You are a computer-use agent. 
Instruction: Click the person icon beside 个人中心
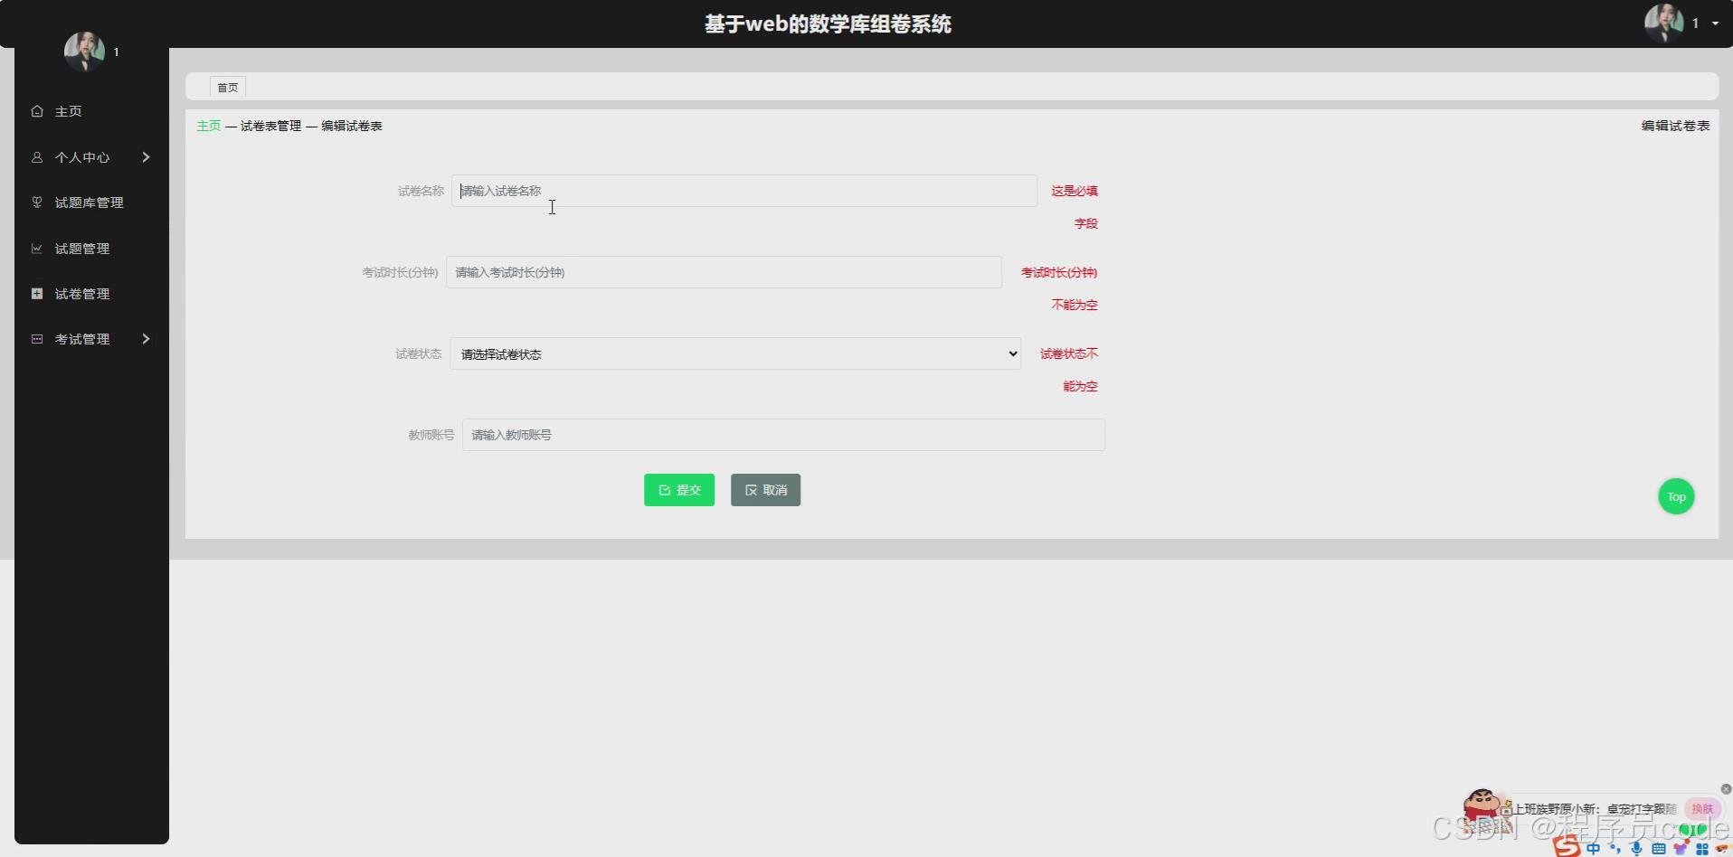point(37,157)
